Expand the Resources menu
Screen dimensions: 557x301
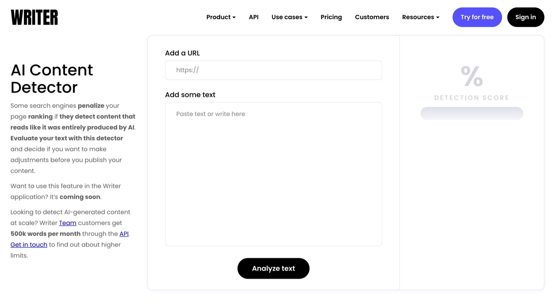pyautogui.click(x=421, y=17)
